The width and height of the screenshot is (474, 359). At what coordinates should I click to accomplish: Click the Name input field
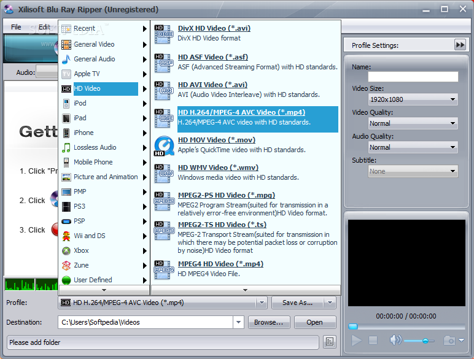click(x=413, y=77)
